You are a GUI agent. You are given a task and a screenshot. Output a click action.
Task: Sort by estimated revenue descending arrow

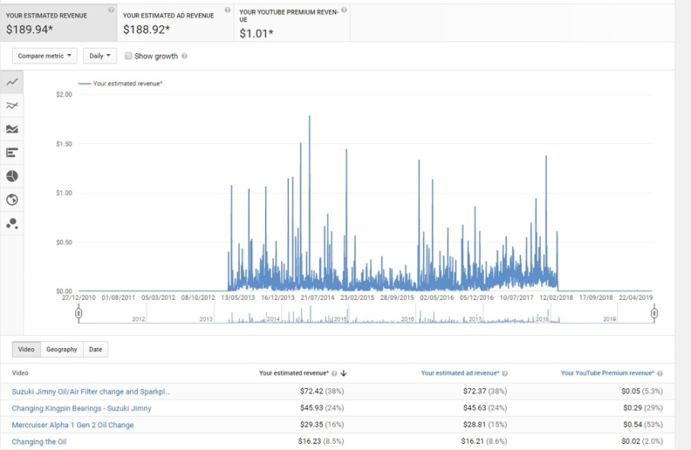pos(345,373)
